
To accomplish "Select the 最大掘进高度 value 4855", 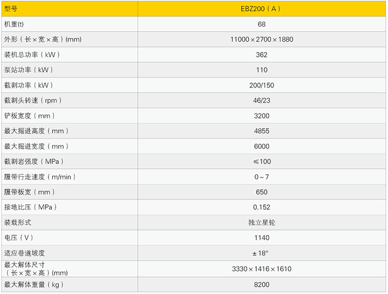I will pyautogui.click(x=261, y=131).
